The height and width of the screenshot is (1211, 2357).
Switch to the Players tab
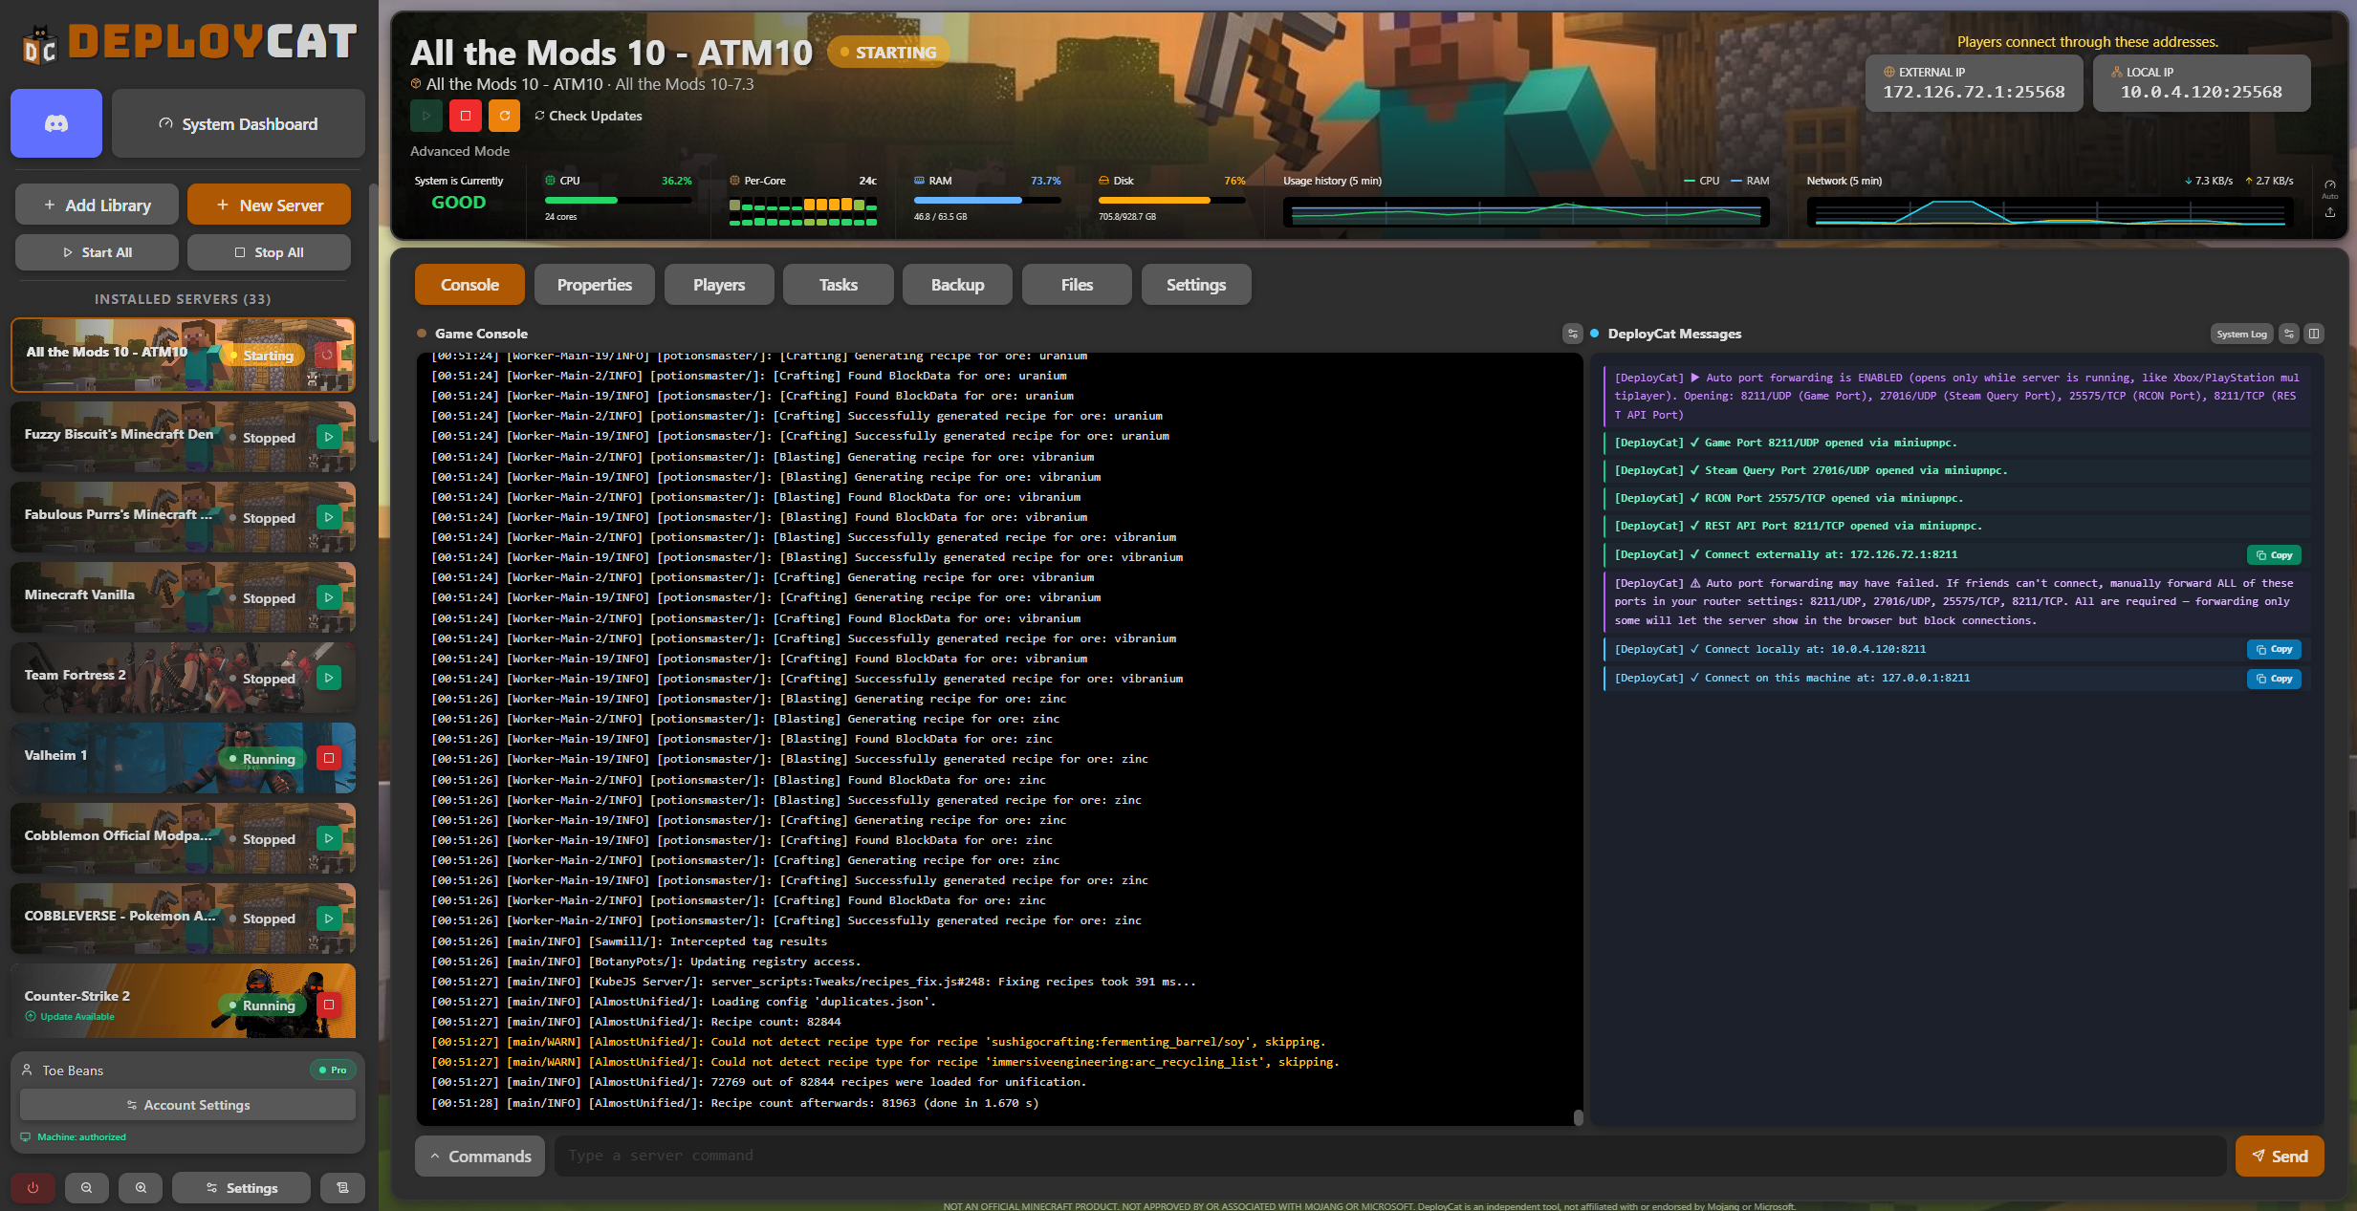719,285
